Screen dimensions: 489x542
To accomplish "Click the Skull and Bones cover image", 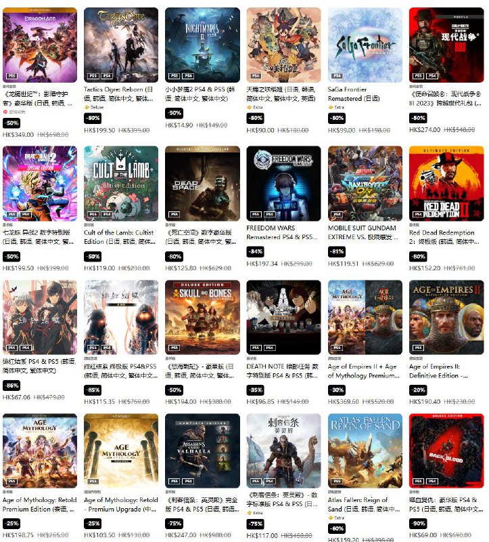I will point(202,317).
